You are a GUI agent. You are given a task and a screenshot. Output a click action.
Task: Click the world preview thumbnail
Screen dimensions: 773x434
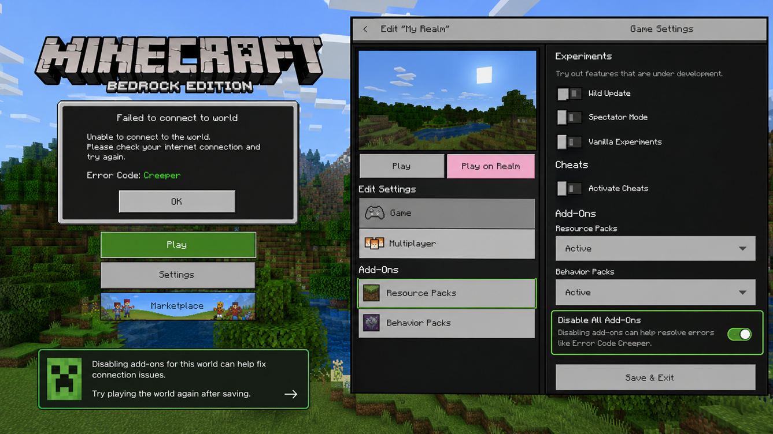point(447,100)
